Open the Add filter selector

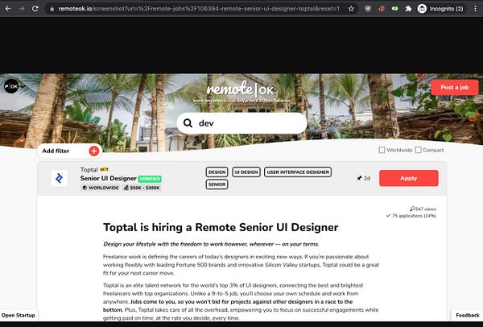tap(70, 151)
